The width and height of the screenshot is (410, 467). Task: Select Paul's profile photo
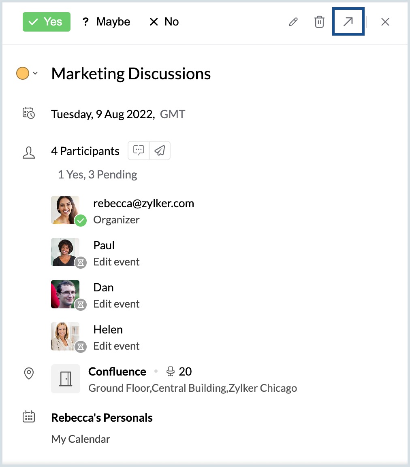[x=65, y=252]
